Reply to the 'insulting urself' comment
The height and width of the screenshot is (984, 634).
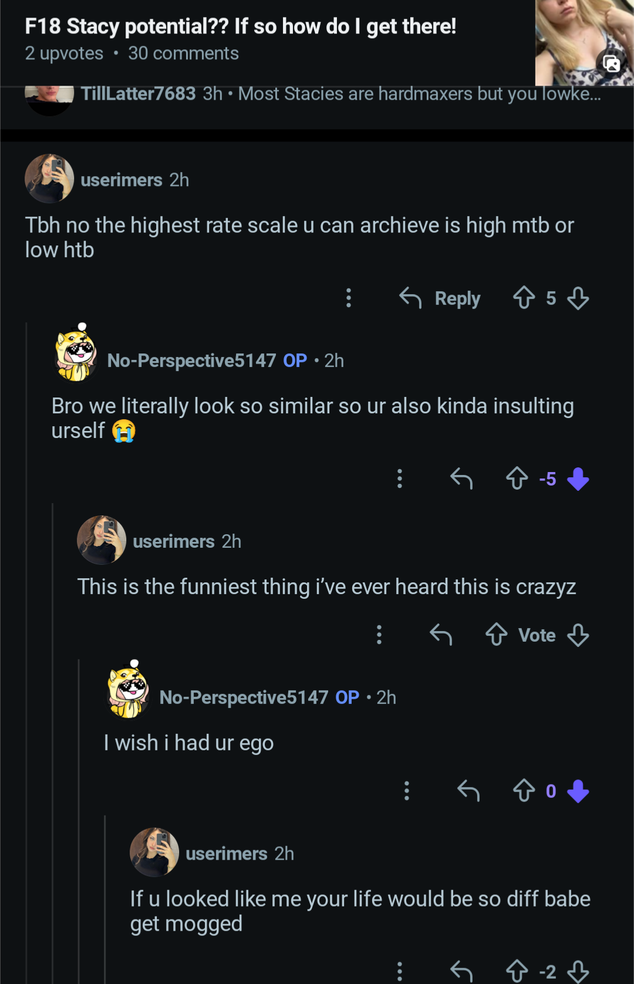point(461,478)
